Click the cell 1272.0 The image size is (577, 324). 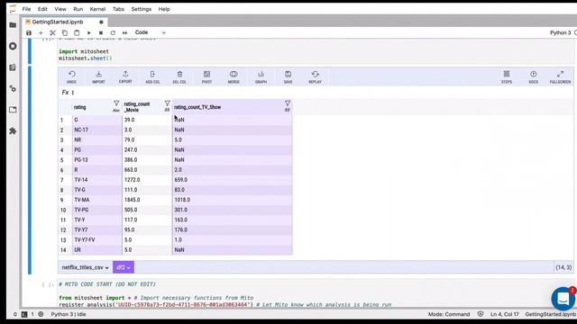[x=147, y=180]
